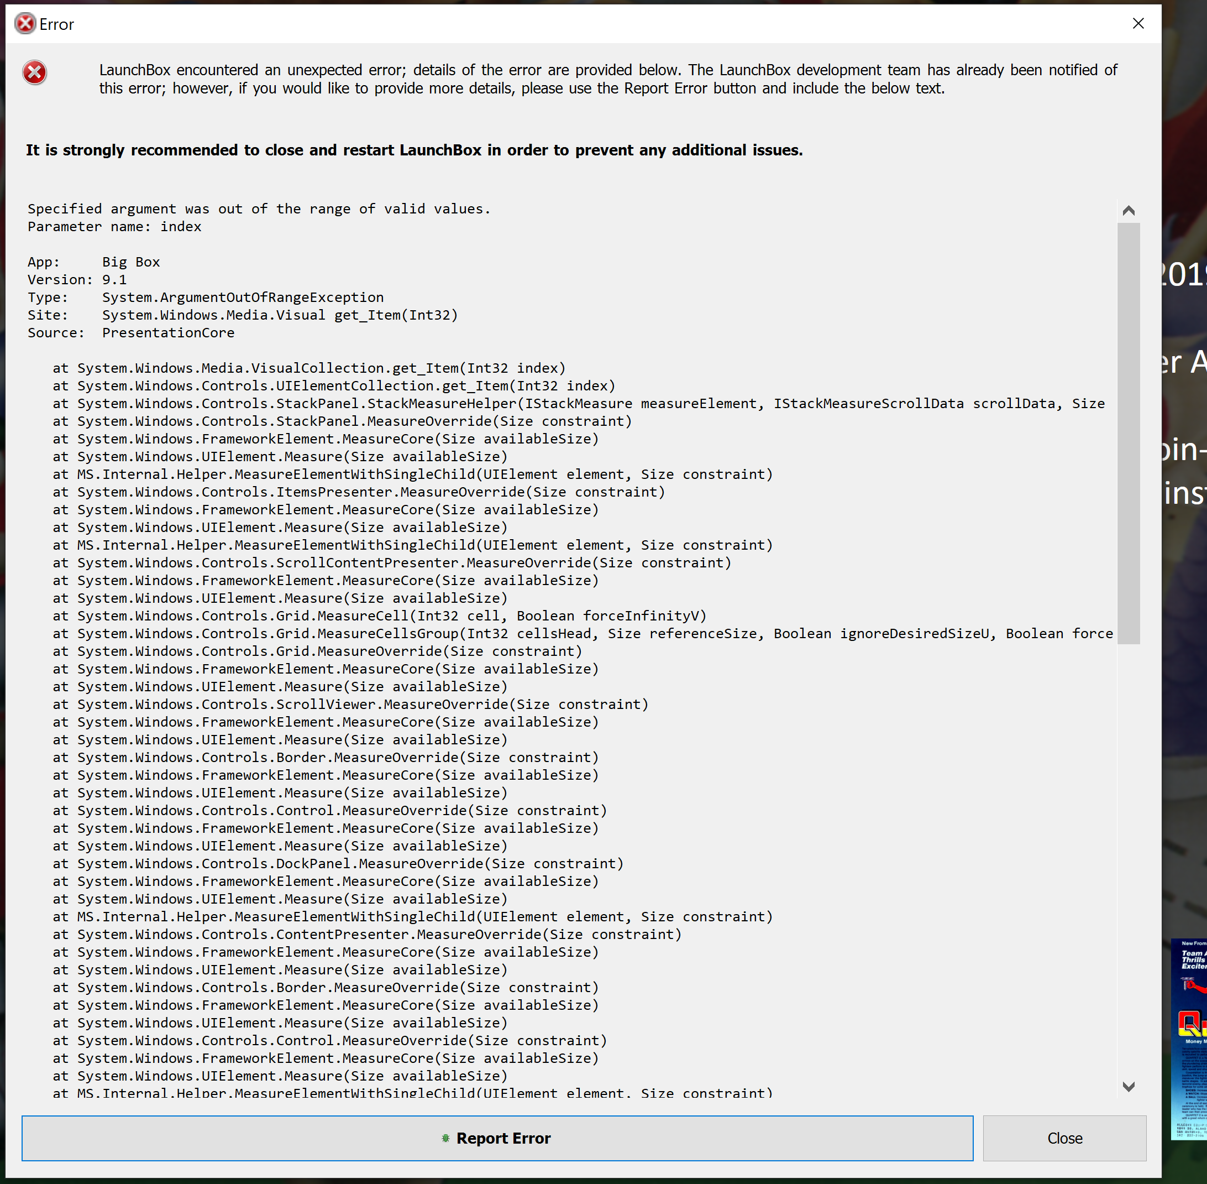This screenshot has width=1207, height=1184.
Task: Click the green bug icon on Report Error
Action: (x=445, y=1138)
